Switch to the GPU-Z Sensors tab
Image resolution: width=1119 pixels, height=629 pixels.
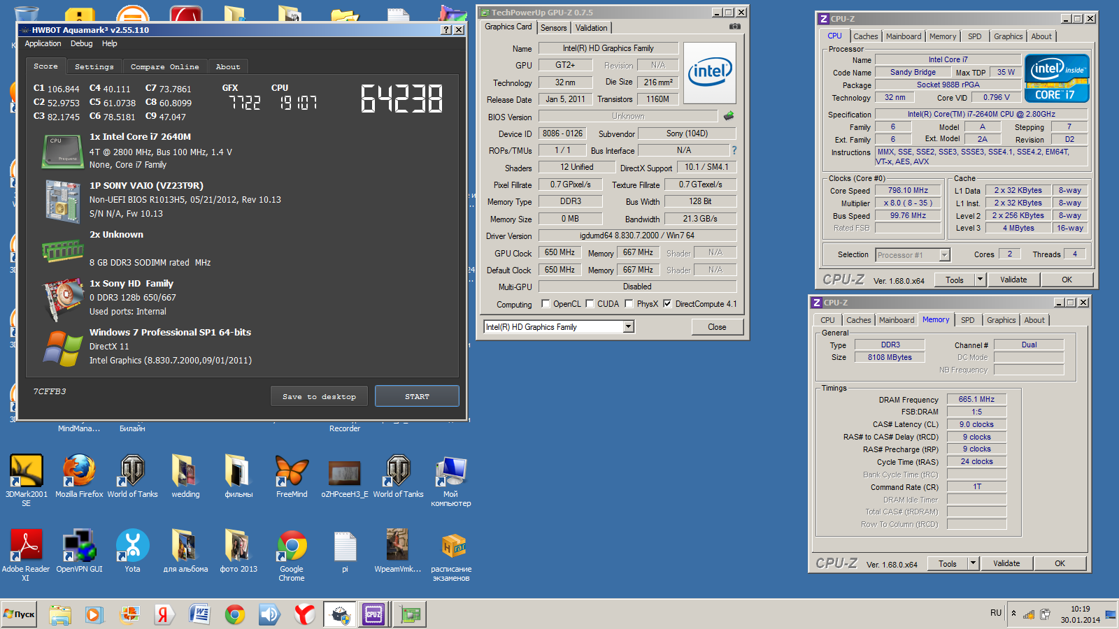pyautogui.click(x=554, y=28)
